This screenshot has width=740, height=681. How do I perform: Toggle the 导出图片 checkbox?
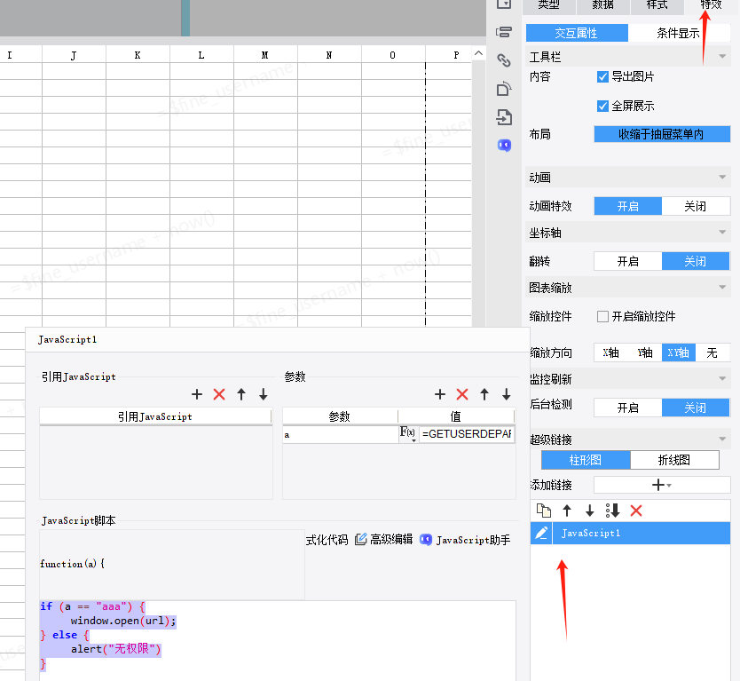(602, 76)
